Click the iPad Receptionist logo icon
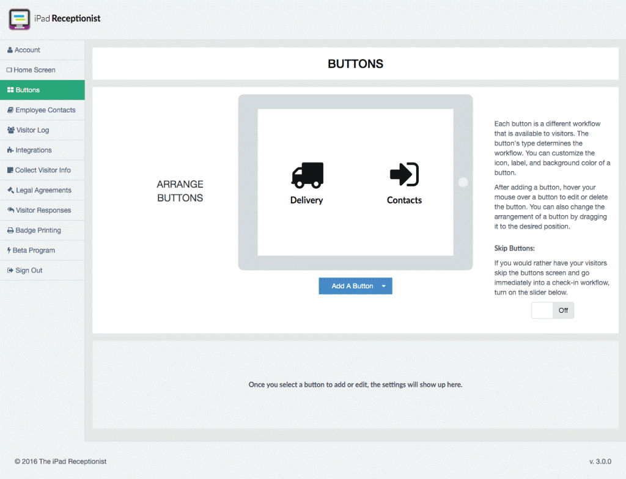Screen dimensions: 626x479 (19, 19)
